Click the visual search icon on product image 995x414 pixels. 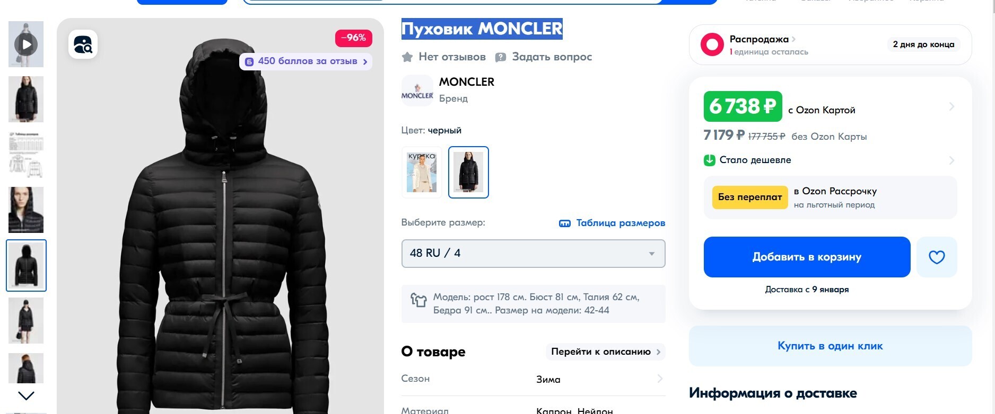[x=83, y=44]
